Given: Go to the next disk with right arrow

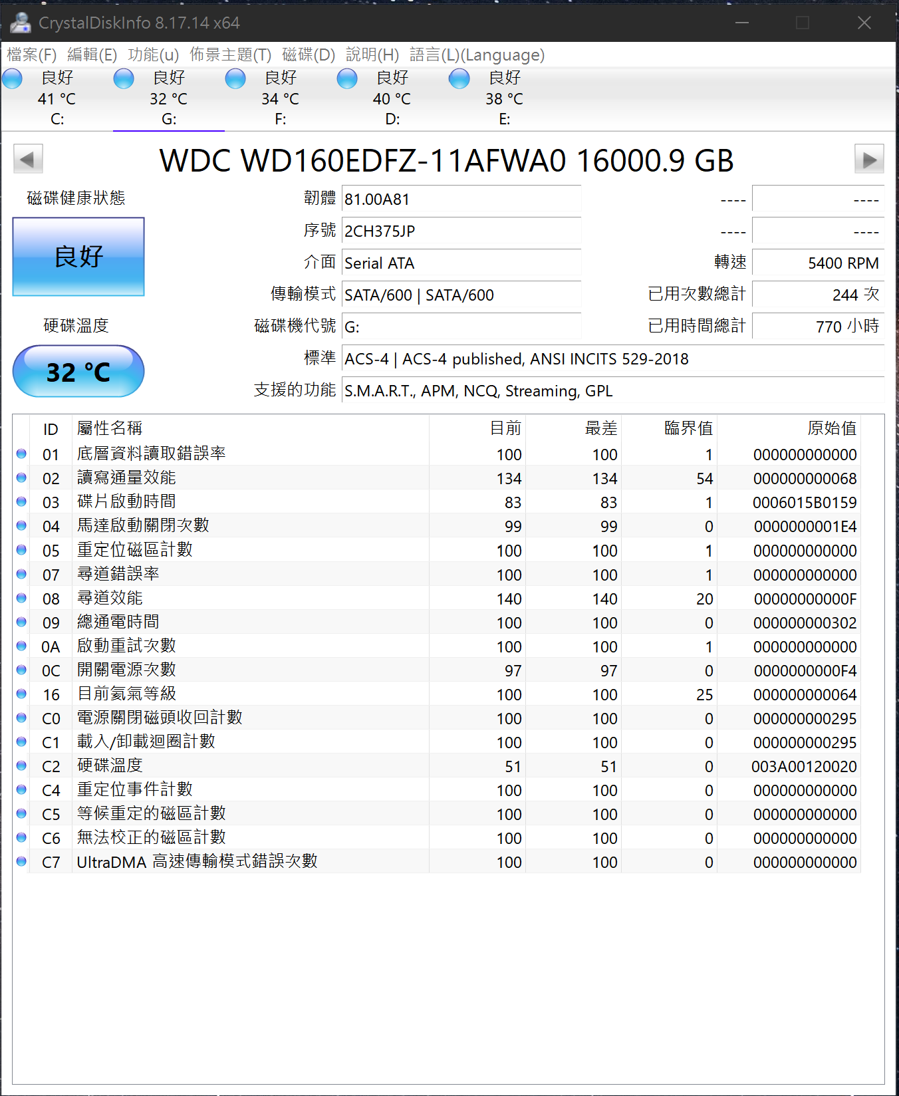Looking at the screenshot, I should coord(869,159).
